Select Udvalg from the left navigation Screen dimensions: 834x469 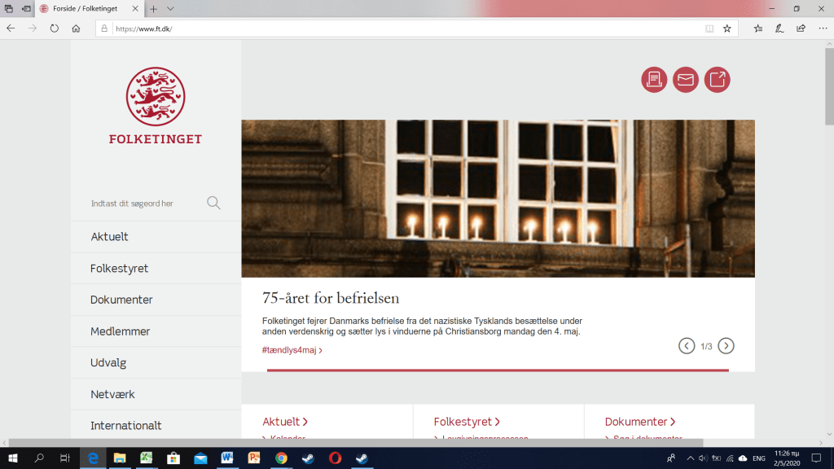tap(108, 363)
